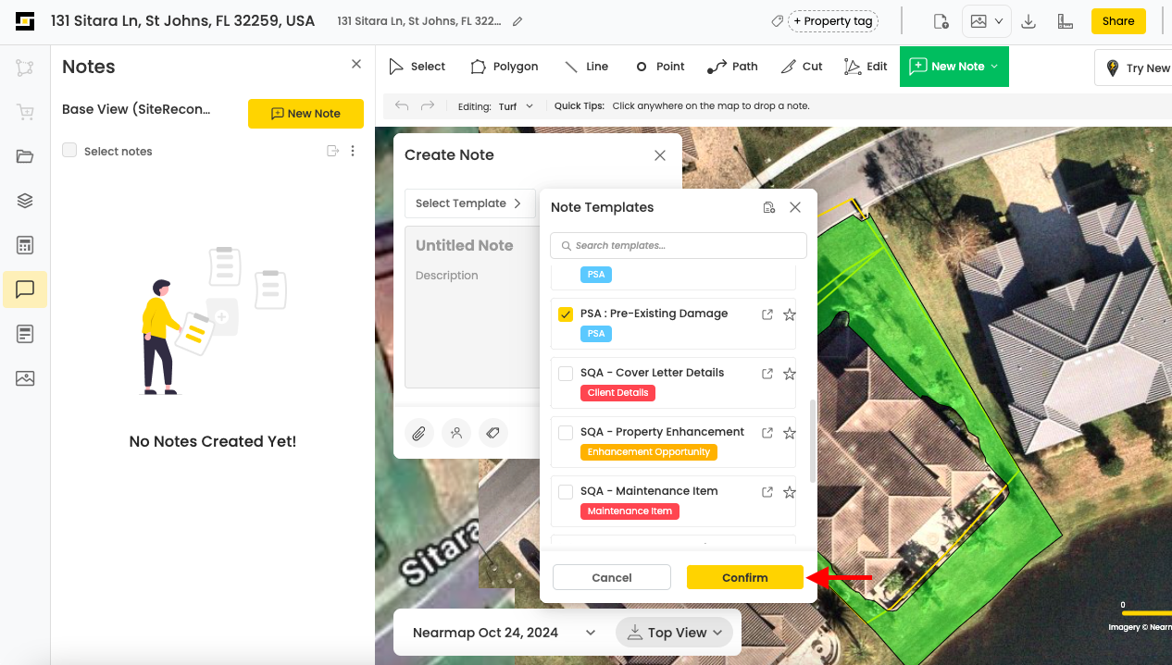
Task: Open manage templates icon in Note Templates
Action: (768, 207)
